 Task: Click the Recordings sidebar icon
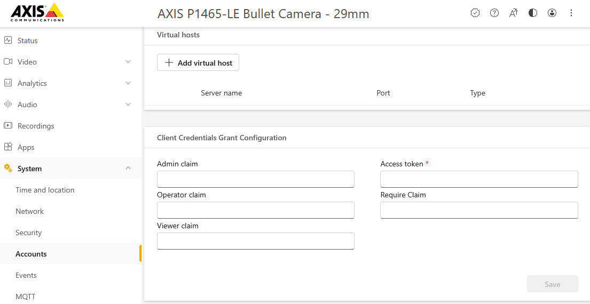[8, 126]
